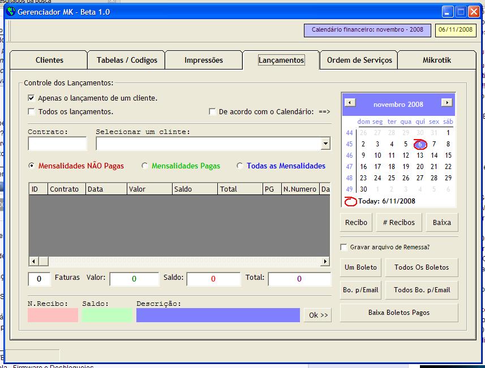Click the N.Numero column header
The height and width of the screenshot is (368, 485).
(300, 189)
